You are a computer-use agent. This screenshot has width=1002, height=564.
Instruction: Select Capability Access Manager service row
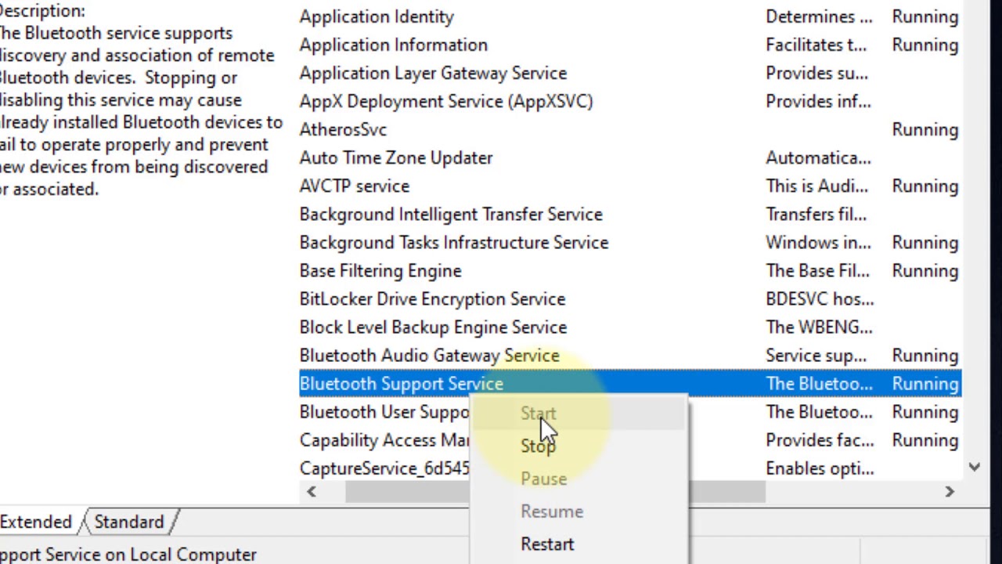tap(384, 439)
